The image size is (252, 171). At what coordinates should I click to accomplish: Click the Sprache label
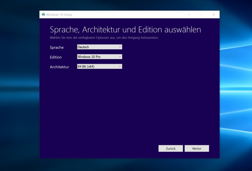point(56,47)
